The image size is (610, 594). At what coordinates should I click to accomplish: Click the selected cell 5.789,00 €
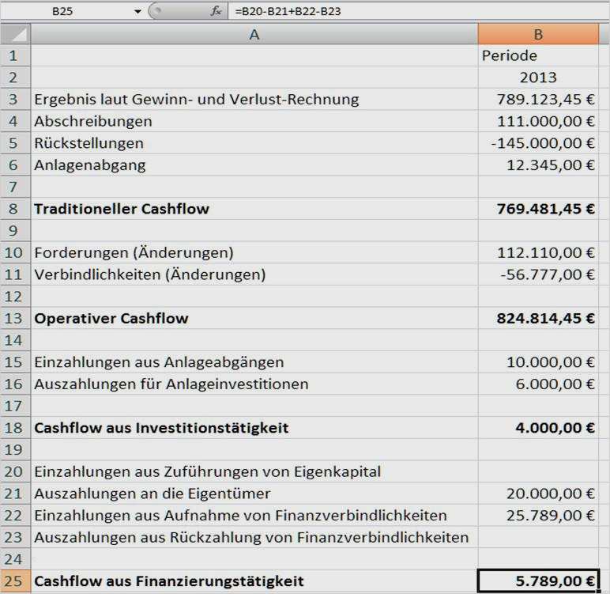[x=538, y=581]
